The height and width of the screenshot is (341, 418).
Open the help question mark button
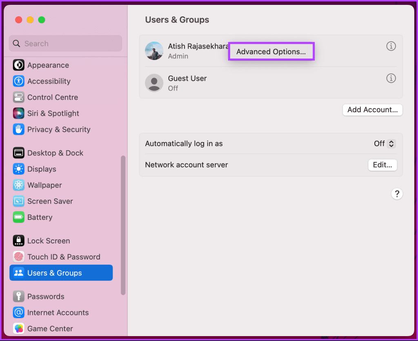coord(397,194)
